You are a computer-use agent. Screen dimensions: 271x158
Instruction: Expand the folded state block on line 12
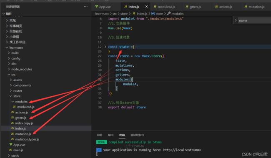(x=105, y=47)
